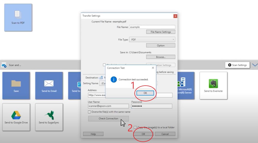Enable Overwrite file(s) with the same name
This screenshot has width=258, height=143.
point(90,112)
